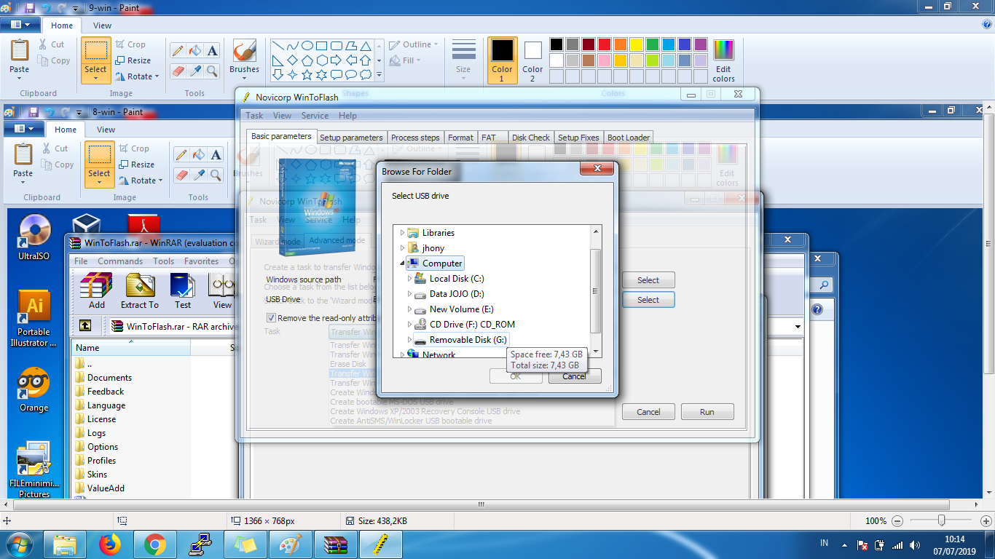The height and width of the screenshot is (559, 995).
Task: Pick the Fill with color bucket in 9-win Paint
Action: (x=194, y=51)
